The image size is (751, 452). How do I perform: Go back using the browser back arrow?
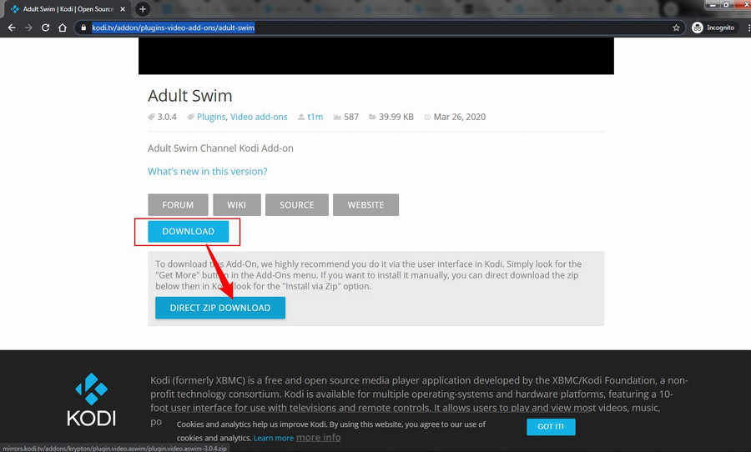pos(12,28)
